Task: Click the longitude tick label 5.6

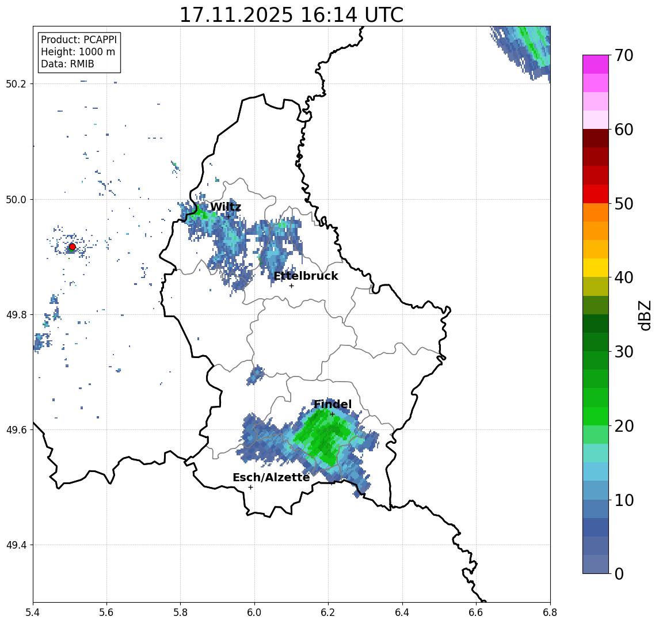Action: point(106,612)
